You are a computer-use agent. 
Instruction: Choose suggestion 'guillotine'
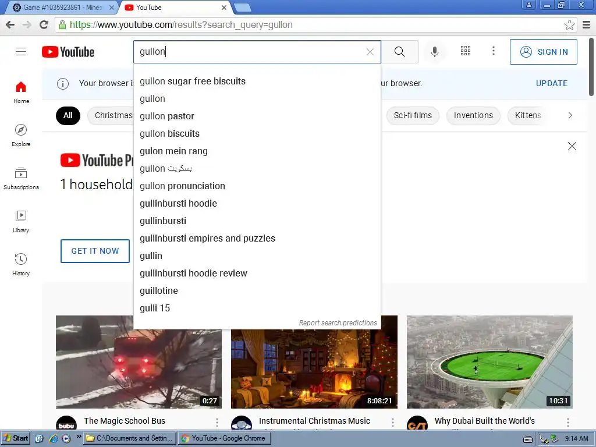pyautogui.click(x=257, y=291)
